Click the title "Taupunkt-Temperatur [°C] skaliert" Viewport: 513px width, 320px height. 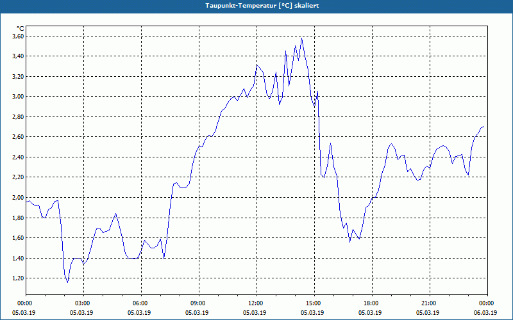click(x=262, y=6)
